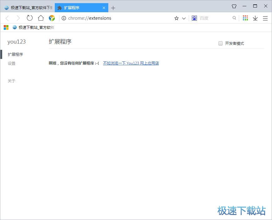This screenshot has height=220, width=272.
Task: Click the magnifier search icon
Action: tap(234, 18)
